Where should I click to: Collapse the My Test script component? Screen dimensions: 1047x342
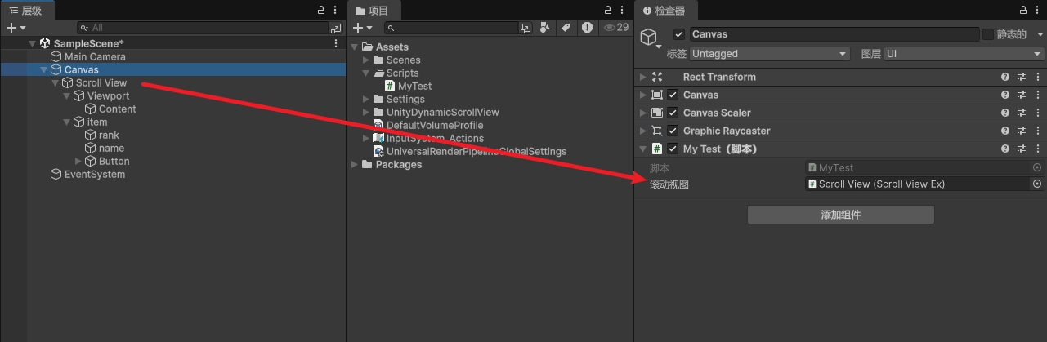(643, 149)
